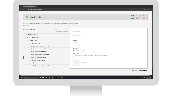Click the class icon beside FTDTest
172x96 pixels.
[31, 40]
